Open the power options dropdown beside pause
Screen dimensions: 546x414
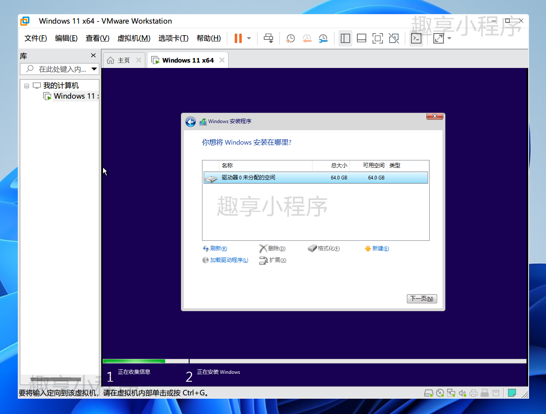249,39
